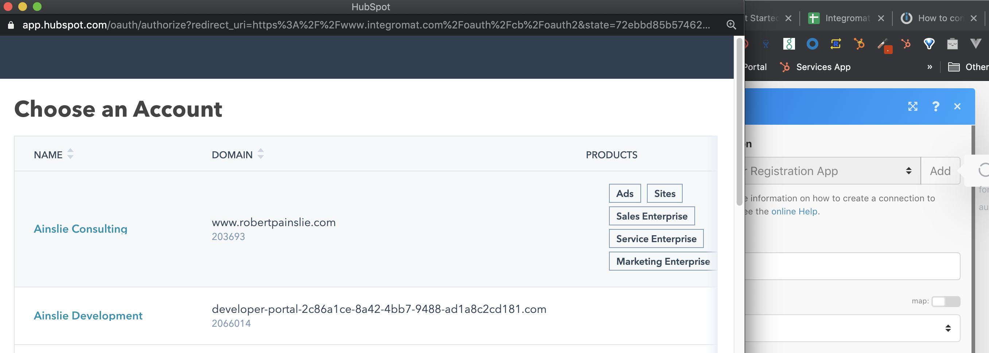This screenshot has height=353, width=989.
Task: Close the 'How to con' tab
Action: point(974,19)
